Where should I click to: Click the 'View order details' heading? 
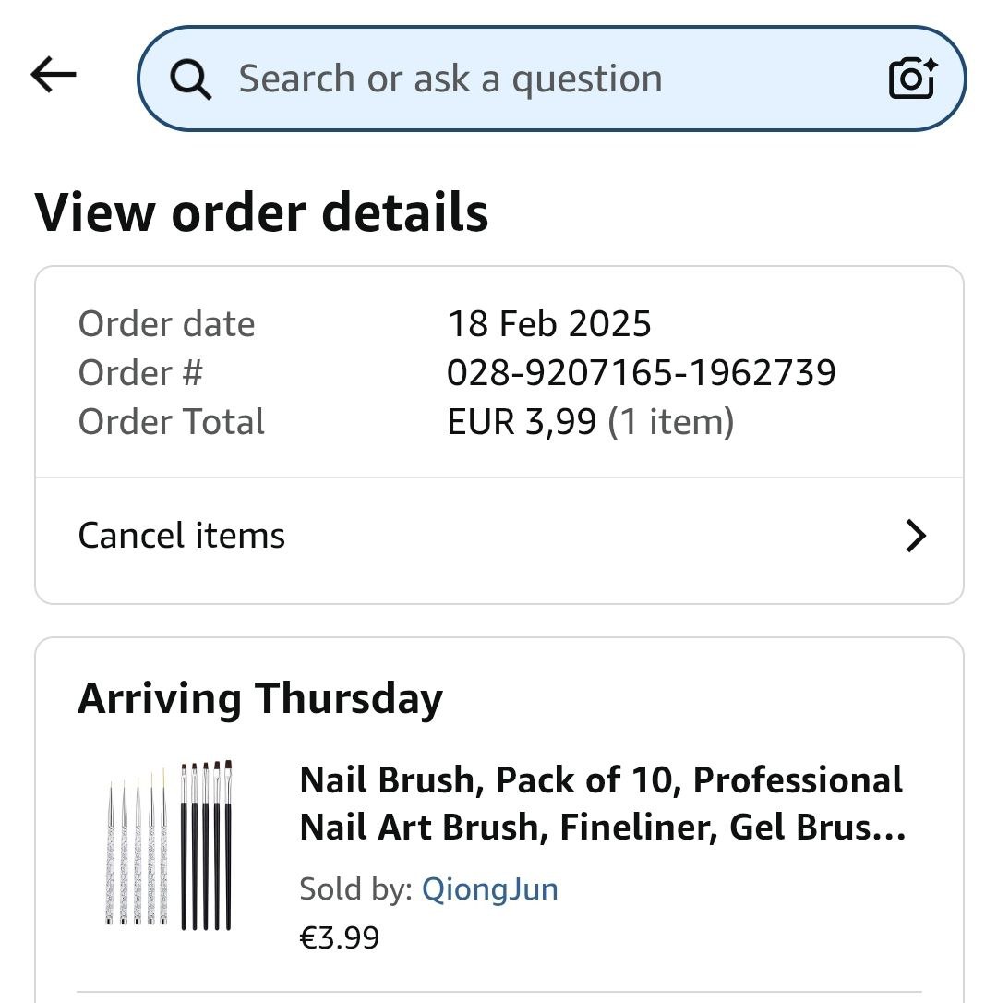coord(261,212)
